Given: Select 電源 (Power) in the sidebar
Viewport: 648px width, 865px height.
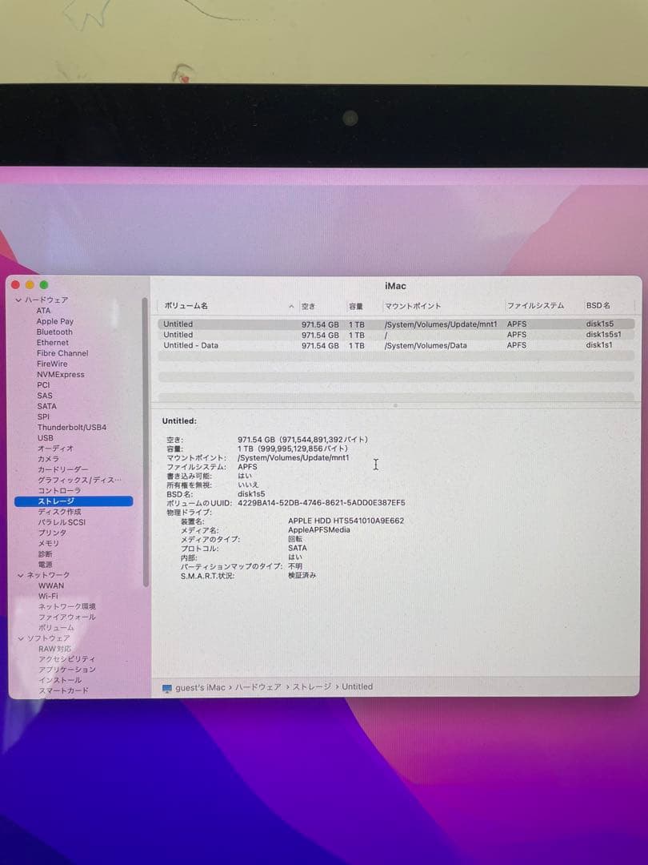Looking at the screenshot, I should click(46, 564).
